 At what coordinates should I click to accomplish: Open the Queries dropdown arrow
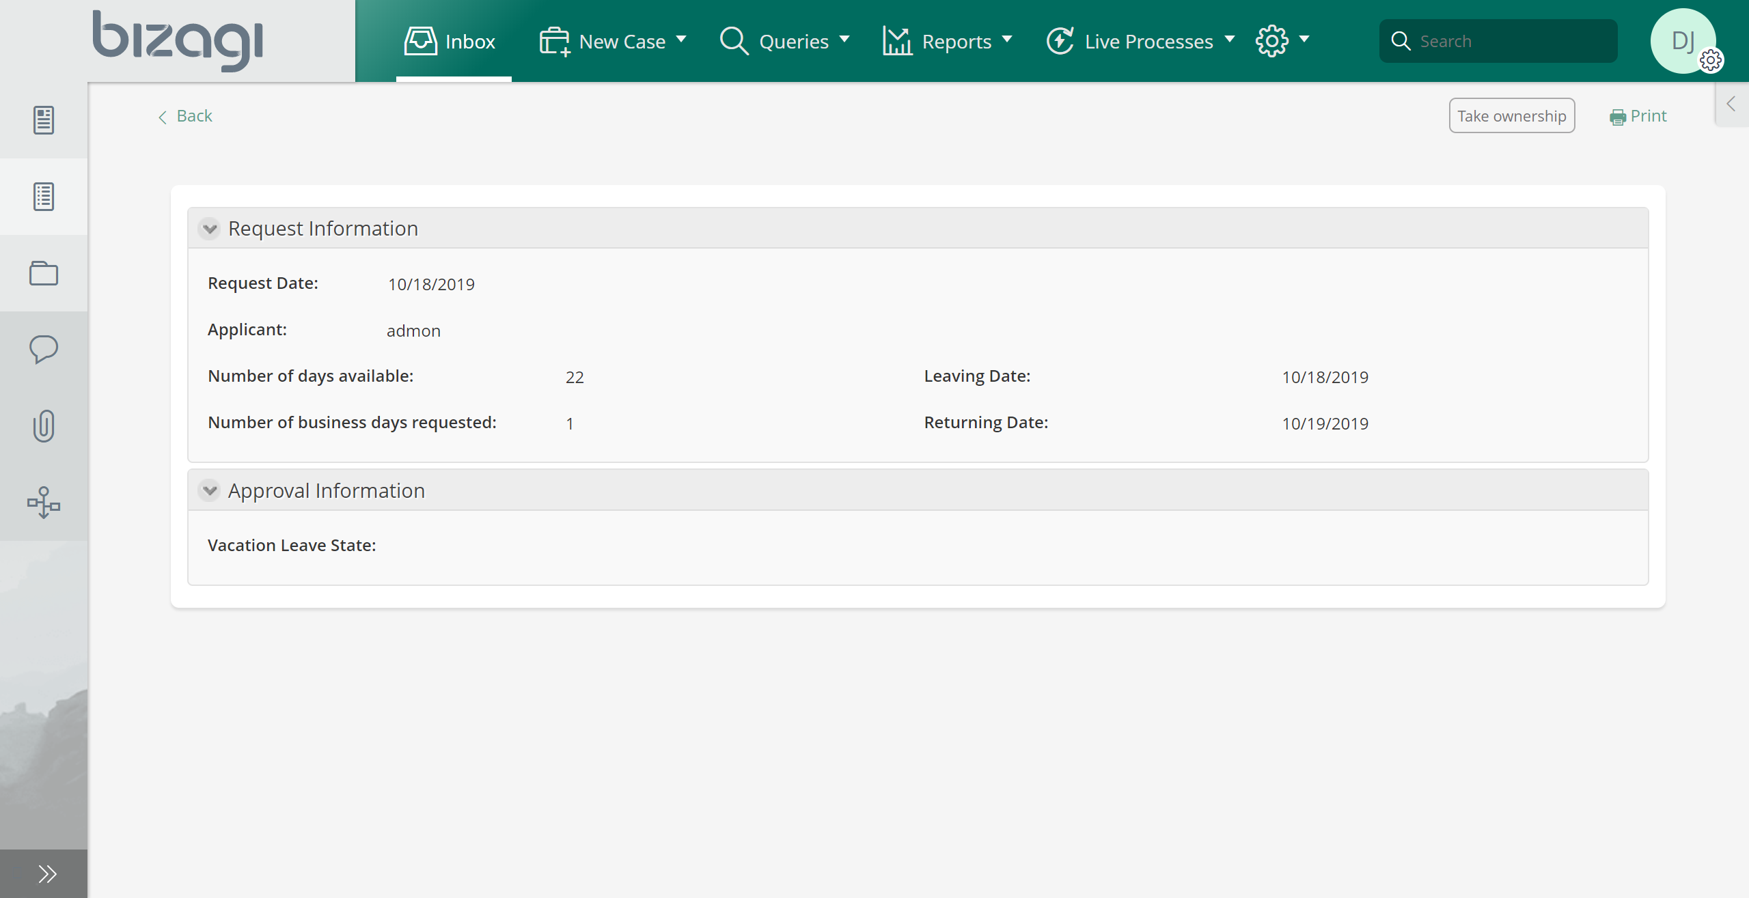click(x=844, y=40)
